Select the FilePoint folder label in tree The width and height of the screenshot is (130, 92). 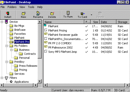(19, 38)
